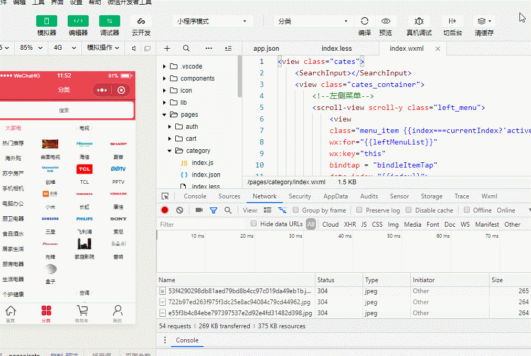This screenshot has height=356, width=531.
Task: Open the file tree more options ellipsis
Action: (209, 48)
